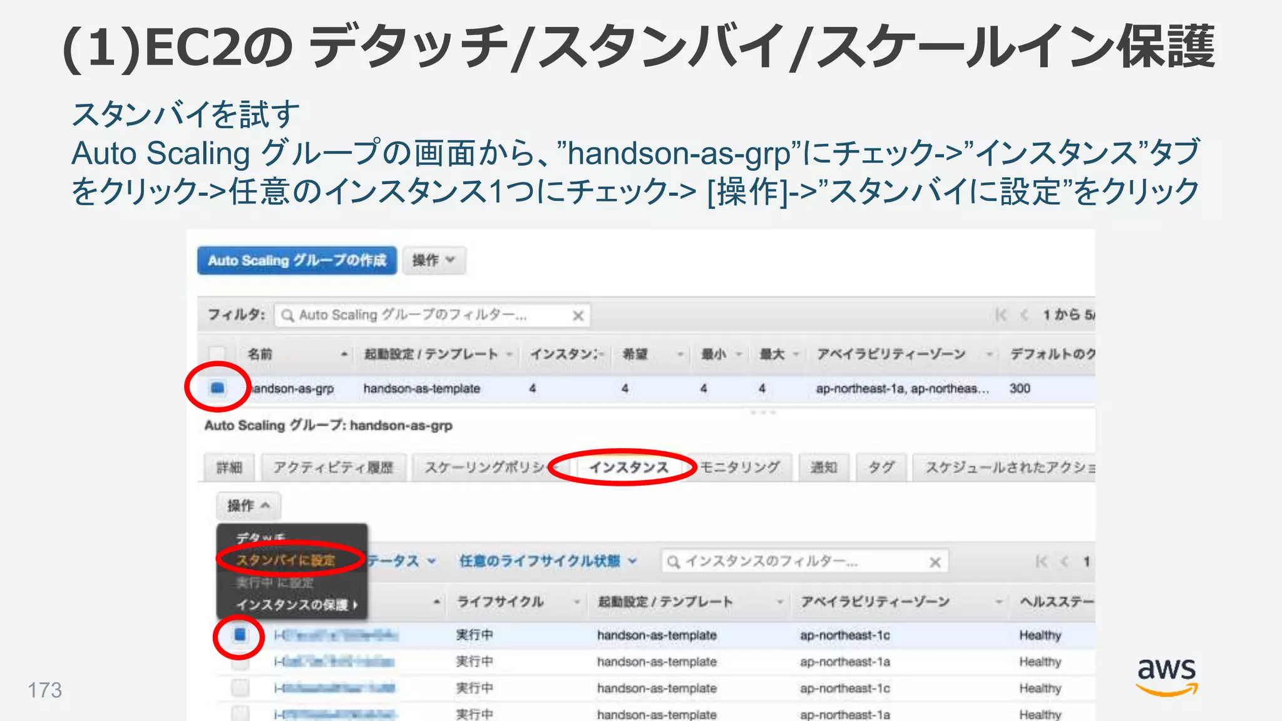Go to first page of group list
1282x721 pixels.
[1001, 315]
